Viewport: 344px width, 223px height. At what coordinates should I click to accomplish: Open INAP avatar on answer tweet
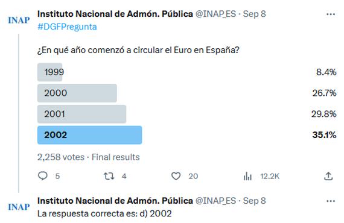[x=19, y=207]
